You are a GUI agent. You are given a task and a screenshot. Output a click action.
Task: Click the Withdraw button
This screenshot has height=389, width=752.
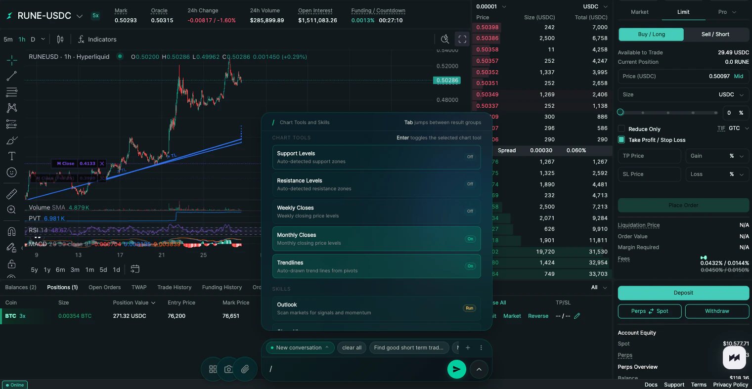point(717,311)
